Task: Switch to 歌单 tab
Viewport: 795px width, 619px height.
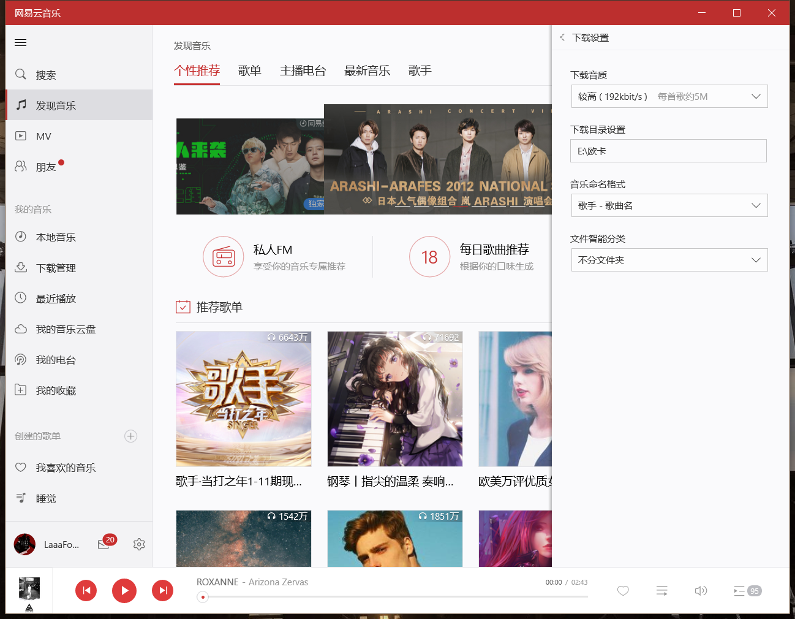Action: (x=249, y=71)
